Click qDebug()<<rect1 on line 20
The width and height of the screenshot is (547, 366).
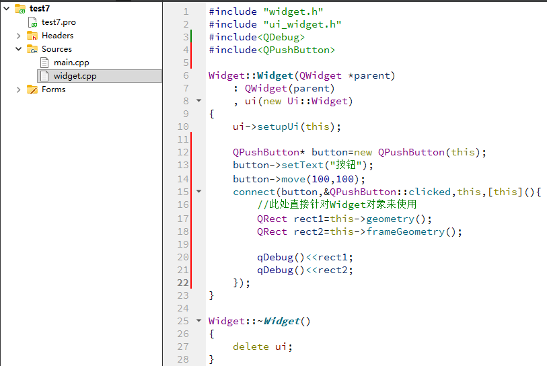302,258
